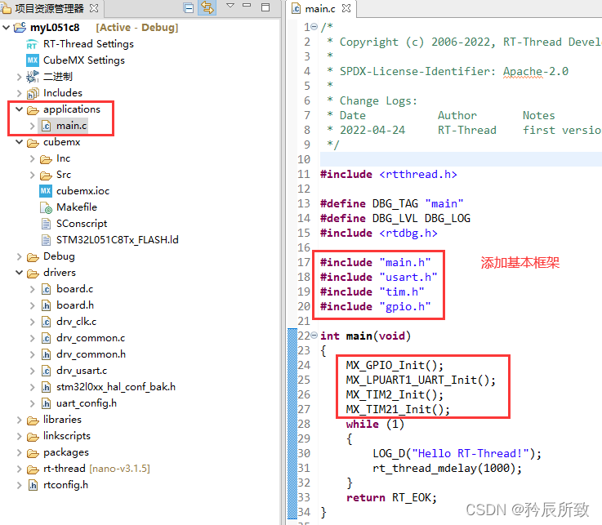Collapse the applications folder
The width and height of the screenshot is (602, 525).
(x=20, y=109)
